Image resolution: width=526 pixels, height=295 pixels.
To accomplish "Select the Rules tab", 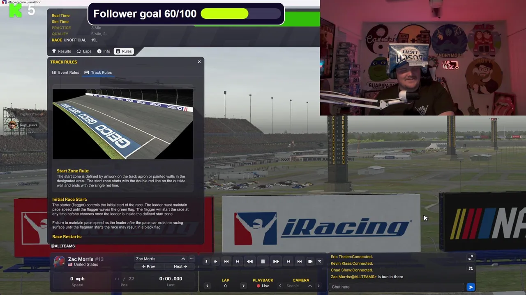I will coord(124,51).
